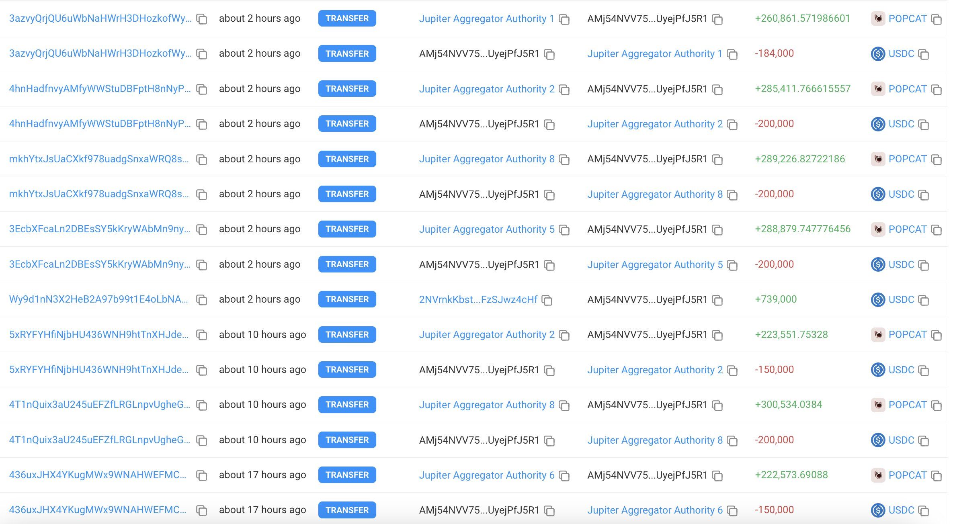The height and width of the screenshot is (524, 955).
Task: Click TRANSFER badge in the +739,000 row
Action: (x=347, y=299)
